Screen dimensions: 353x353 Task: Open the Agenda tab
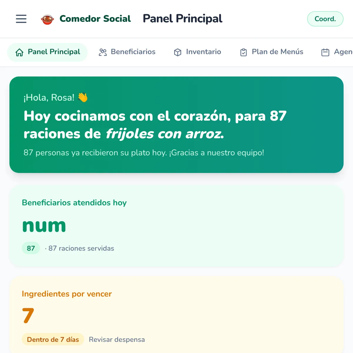(x=336, y=52)
